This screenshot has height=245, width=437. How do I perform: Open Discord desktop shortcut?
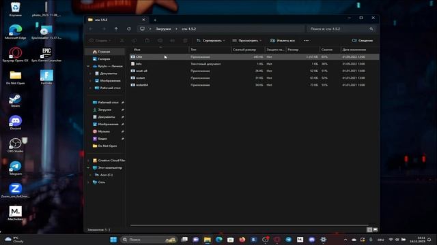click(15, 122)
